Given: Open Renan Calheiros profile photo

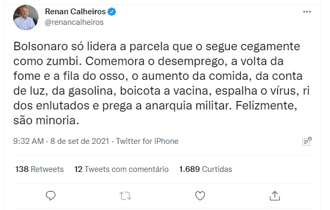Looking at the screenshot, I should tap(26, 17).
